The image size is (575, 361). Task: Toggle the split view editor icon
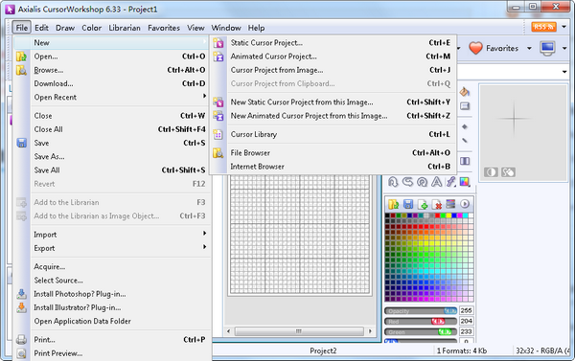pos(465,161)
